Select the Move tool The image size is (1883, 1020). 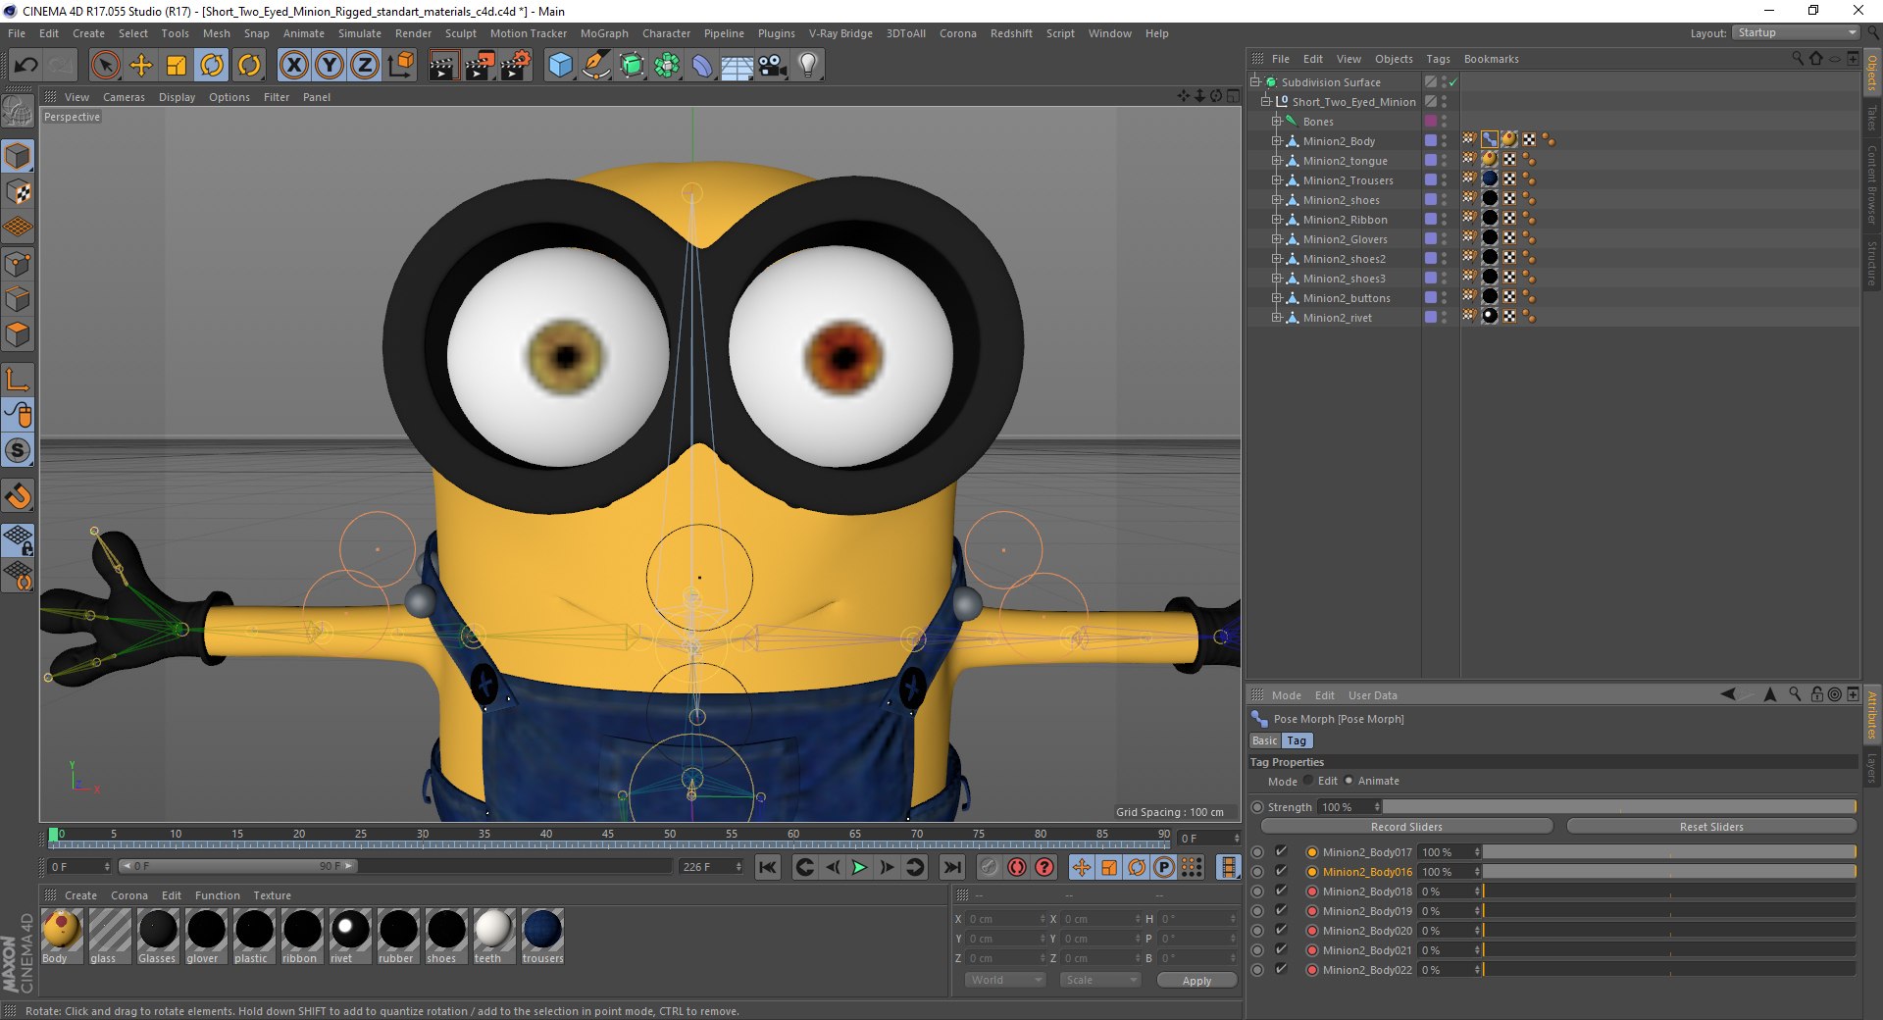click(x=141, y=66)
